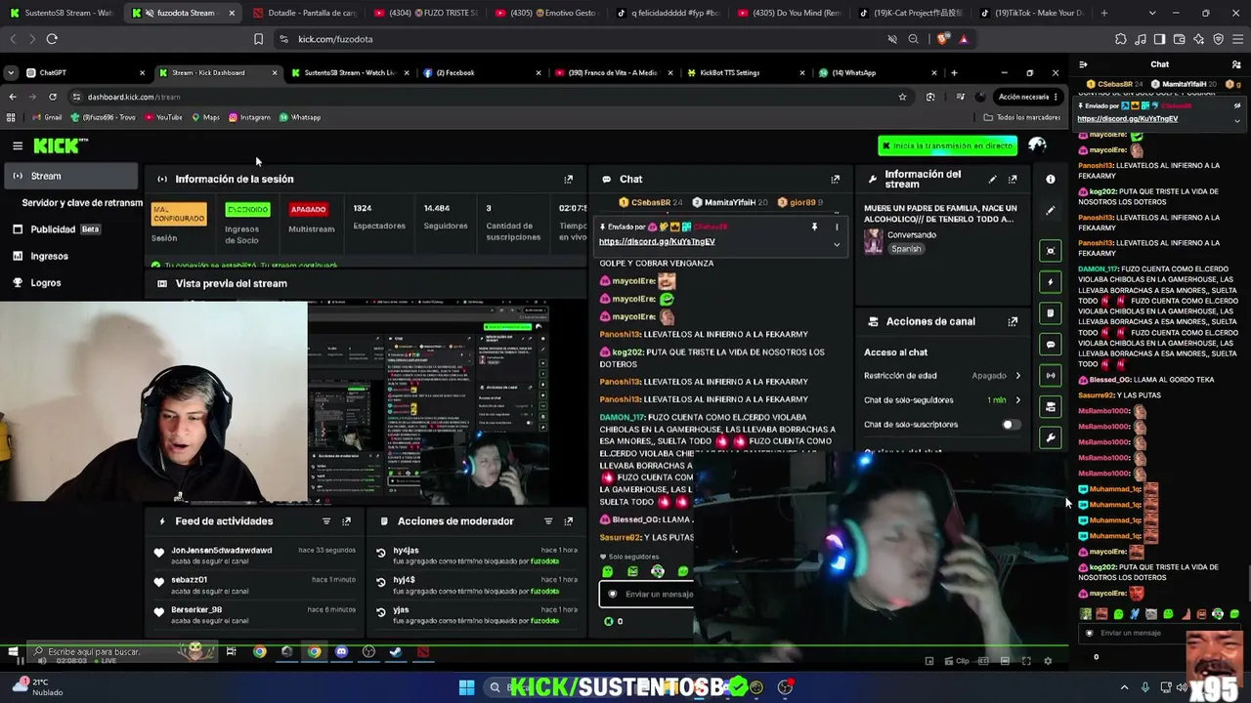Image resolution: width=1251 pixels, height=703 pixels.
Task: Click the dashboard profile avatar
Action: click(1038, 145)
